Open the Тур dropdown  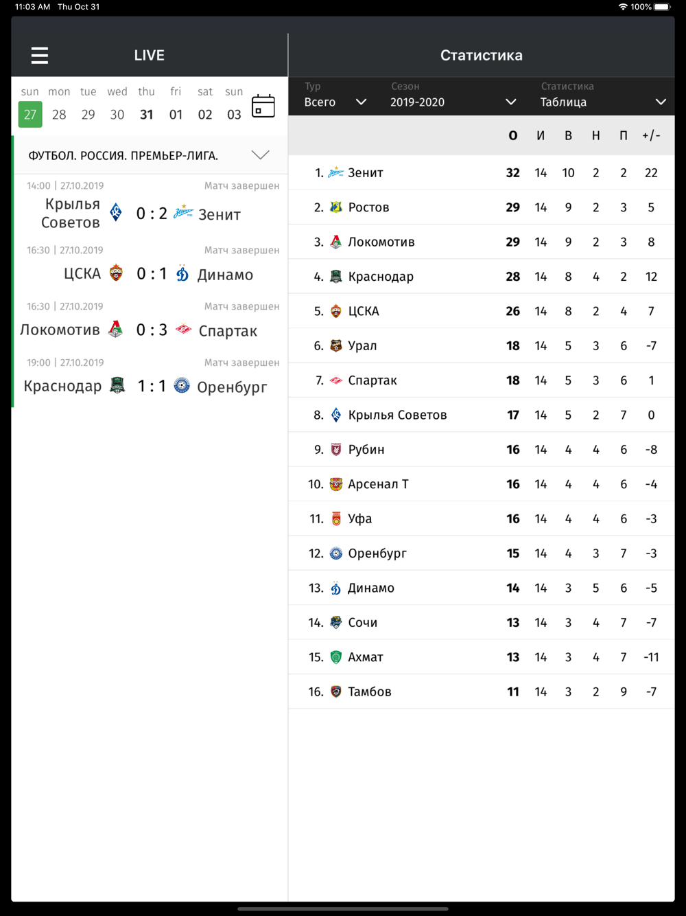335,102
